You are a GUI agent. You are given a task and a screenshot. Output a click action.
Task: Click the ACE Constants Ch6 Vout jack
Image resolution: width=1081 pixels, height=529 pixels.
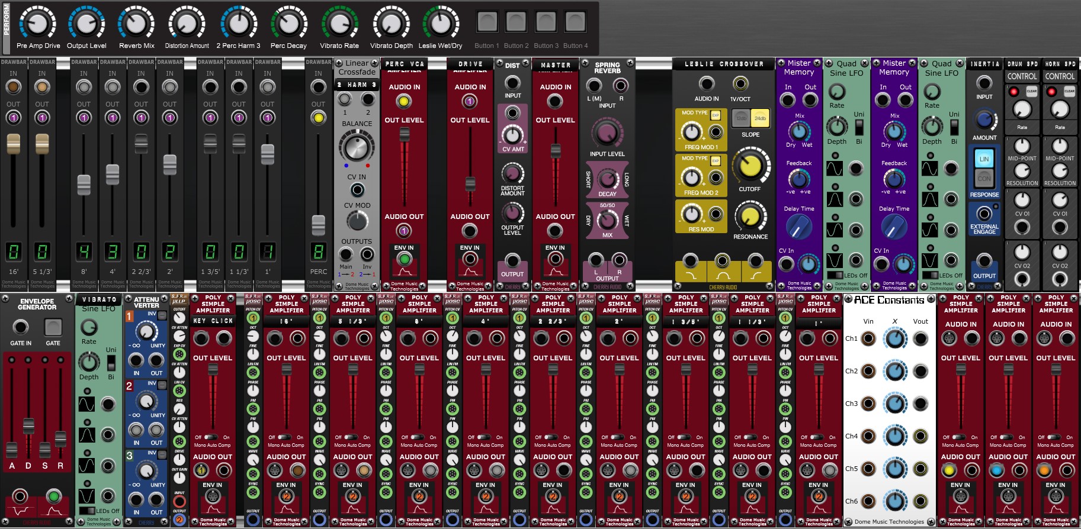click(x=920, y=501)
